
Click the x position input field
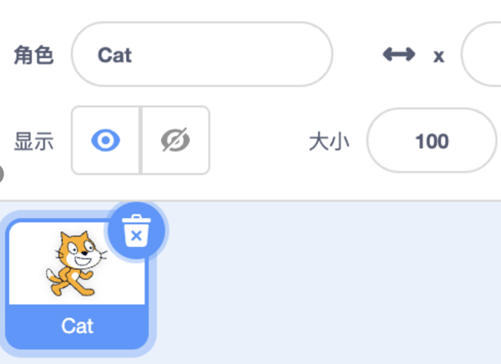[x=483, y=55]
